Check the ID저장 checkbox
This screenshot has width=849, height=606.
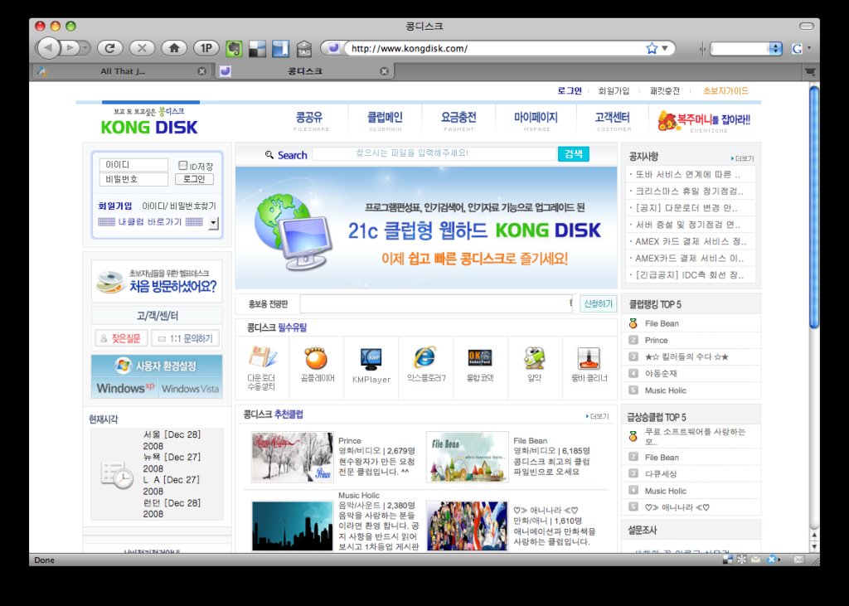(183, 165)
